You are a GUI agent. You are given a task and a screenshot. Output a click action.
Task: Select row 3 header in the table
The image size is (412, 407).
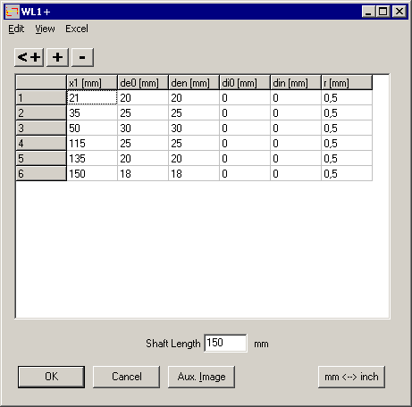pyautogui.click(x=41, y=128)
